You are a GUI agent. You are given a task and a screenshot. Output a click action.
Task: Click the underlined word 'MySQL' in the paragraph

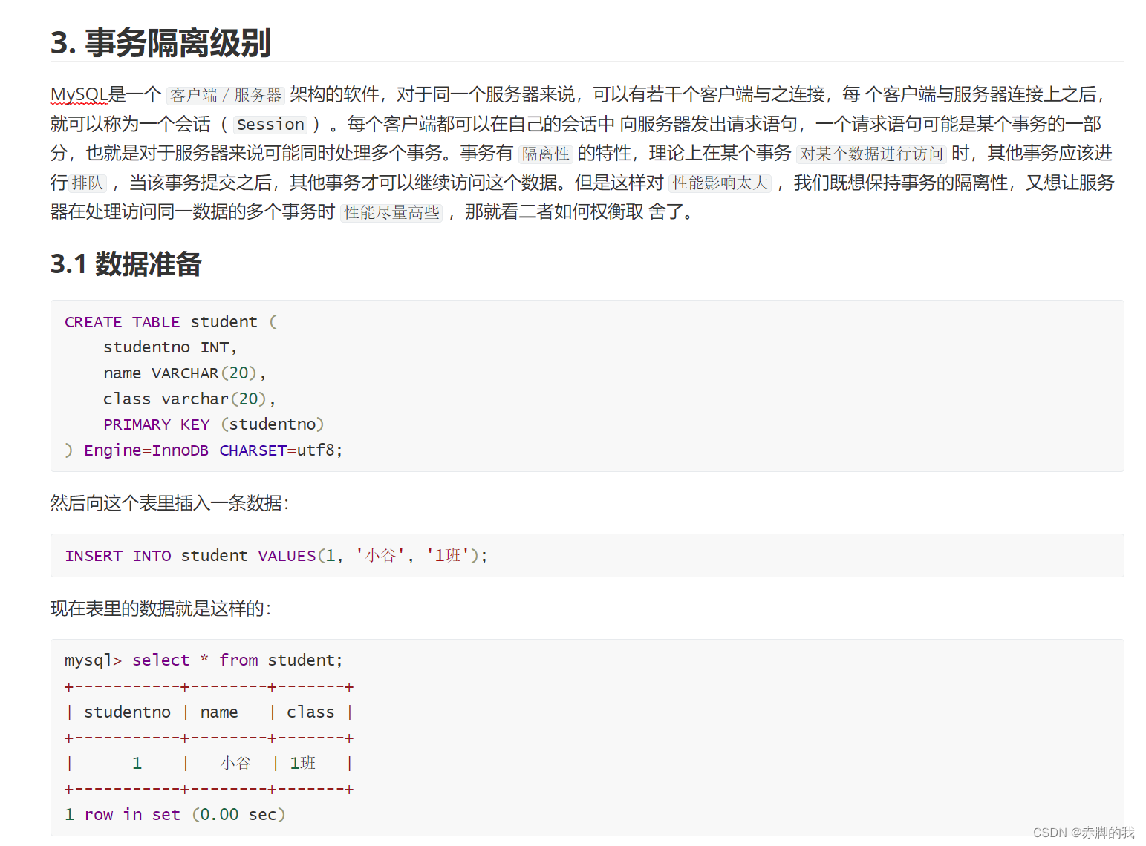79,95
